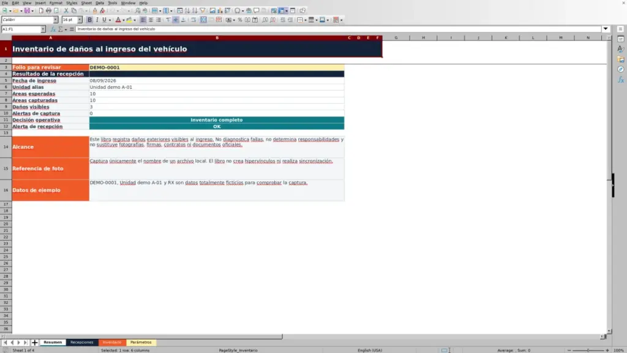Viewport: 627px width, 353px height.
Task: Click the Cut scissors icon
Action: [66, 10]
